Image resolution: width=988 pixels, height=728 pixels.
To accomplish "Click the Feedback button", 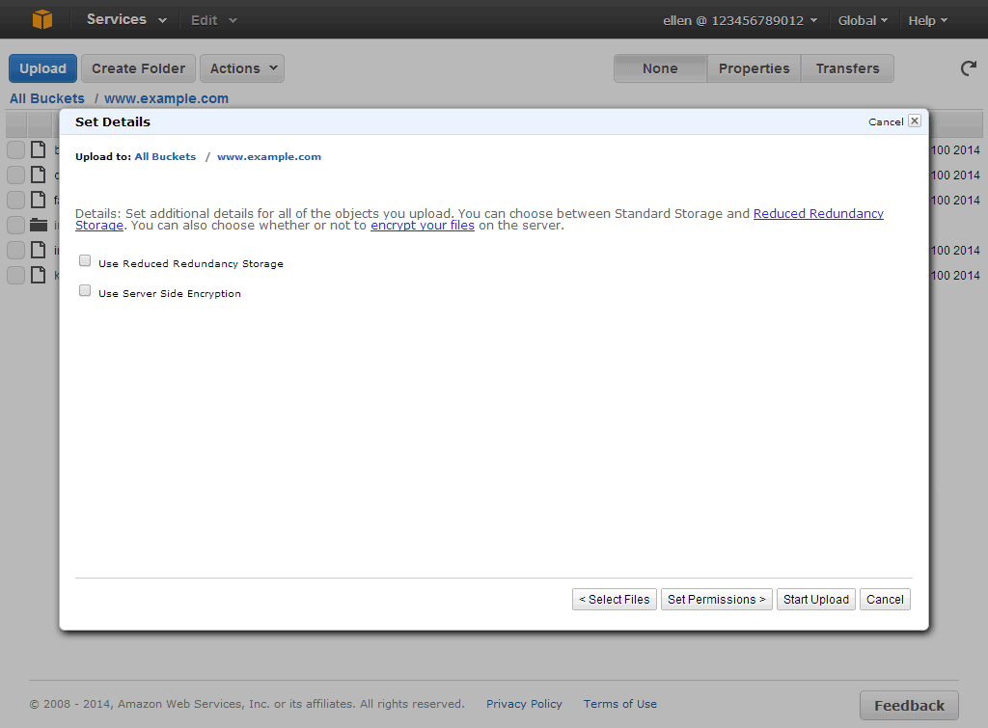I will [x=909, y=705].
